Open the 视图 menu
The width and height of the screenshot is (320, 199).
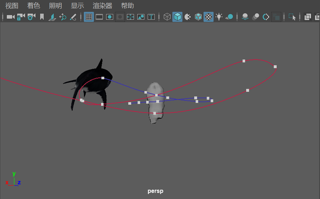point(11,5)
